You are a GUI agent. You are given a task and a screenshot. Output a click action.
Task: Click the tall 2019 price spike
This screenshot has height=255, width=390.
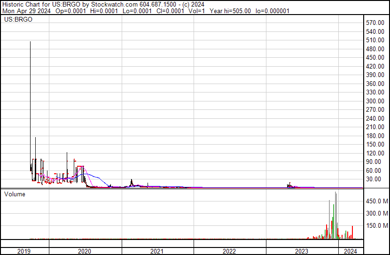pos(31,94)
